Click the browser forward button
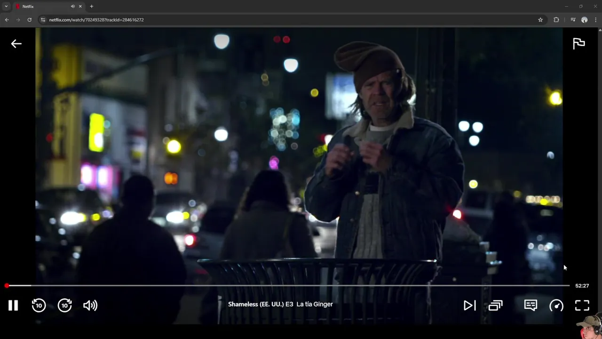Image resolution: width=602 pixels, height=339 pixels. 18,20
